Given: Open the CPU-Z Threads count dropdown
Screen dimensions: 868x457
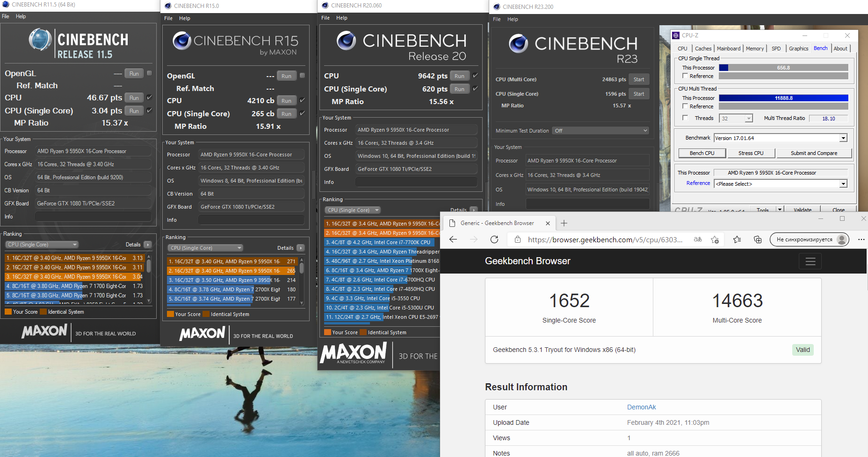Looking at the screenshot, I should [749, 119].
